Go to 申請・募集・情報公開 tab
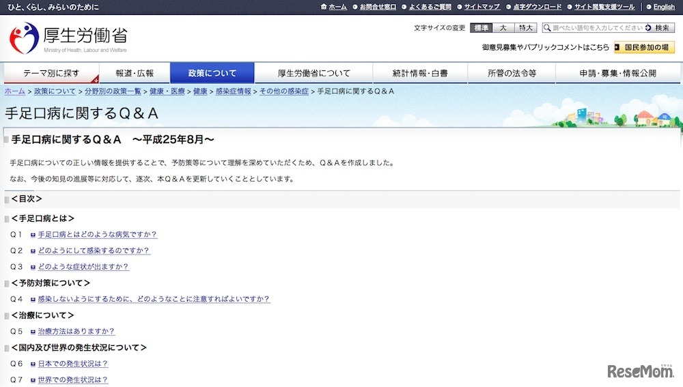The image size is (683, 387). [617, 73]
